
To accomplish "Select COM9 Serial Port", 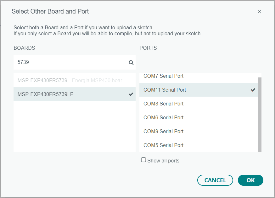I will point(164,131).
